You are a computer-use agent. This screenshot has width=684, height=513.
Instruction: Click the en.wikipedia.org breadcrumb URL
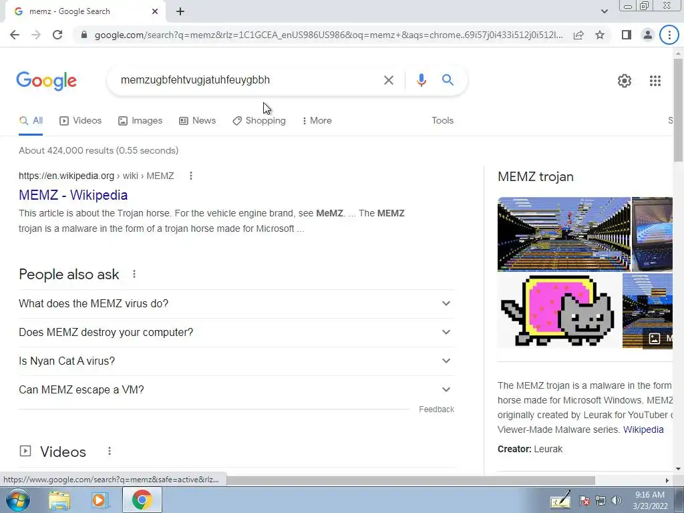pos(96,176)
